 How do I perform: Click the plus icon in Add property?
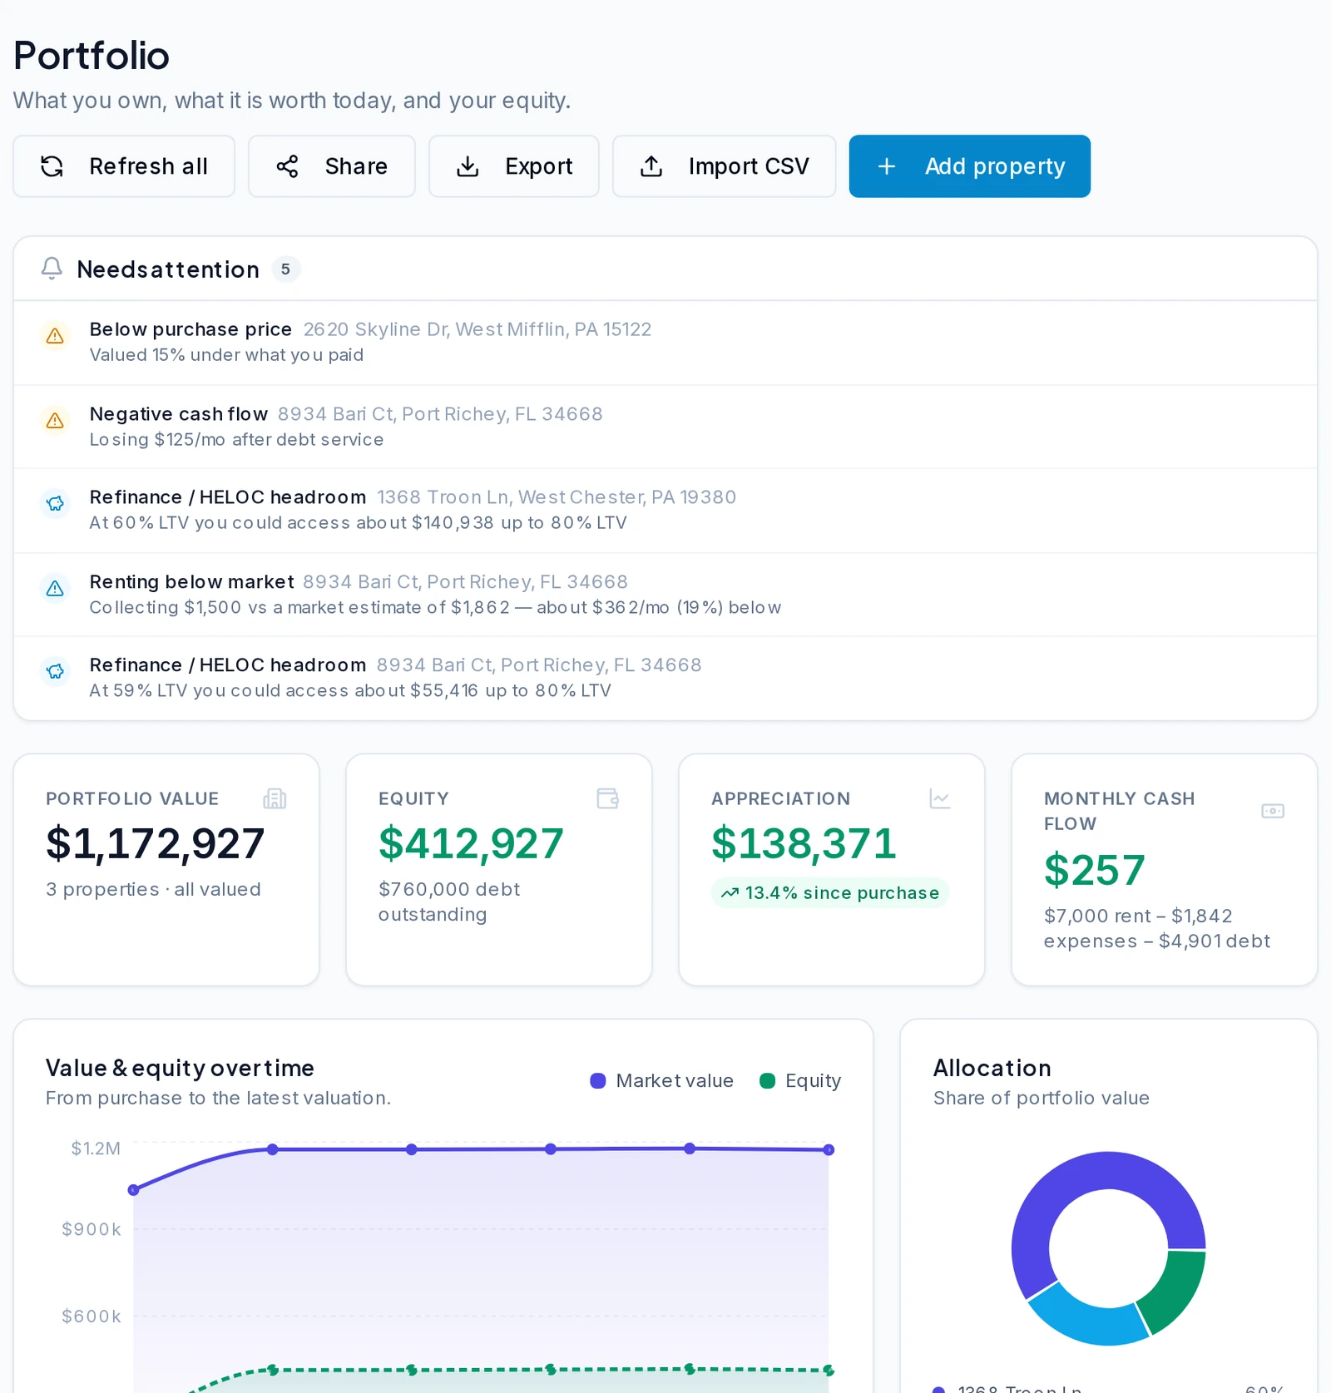pos(887,166)
